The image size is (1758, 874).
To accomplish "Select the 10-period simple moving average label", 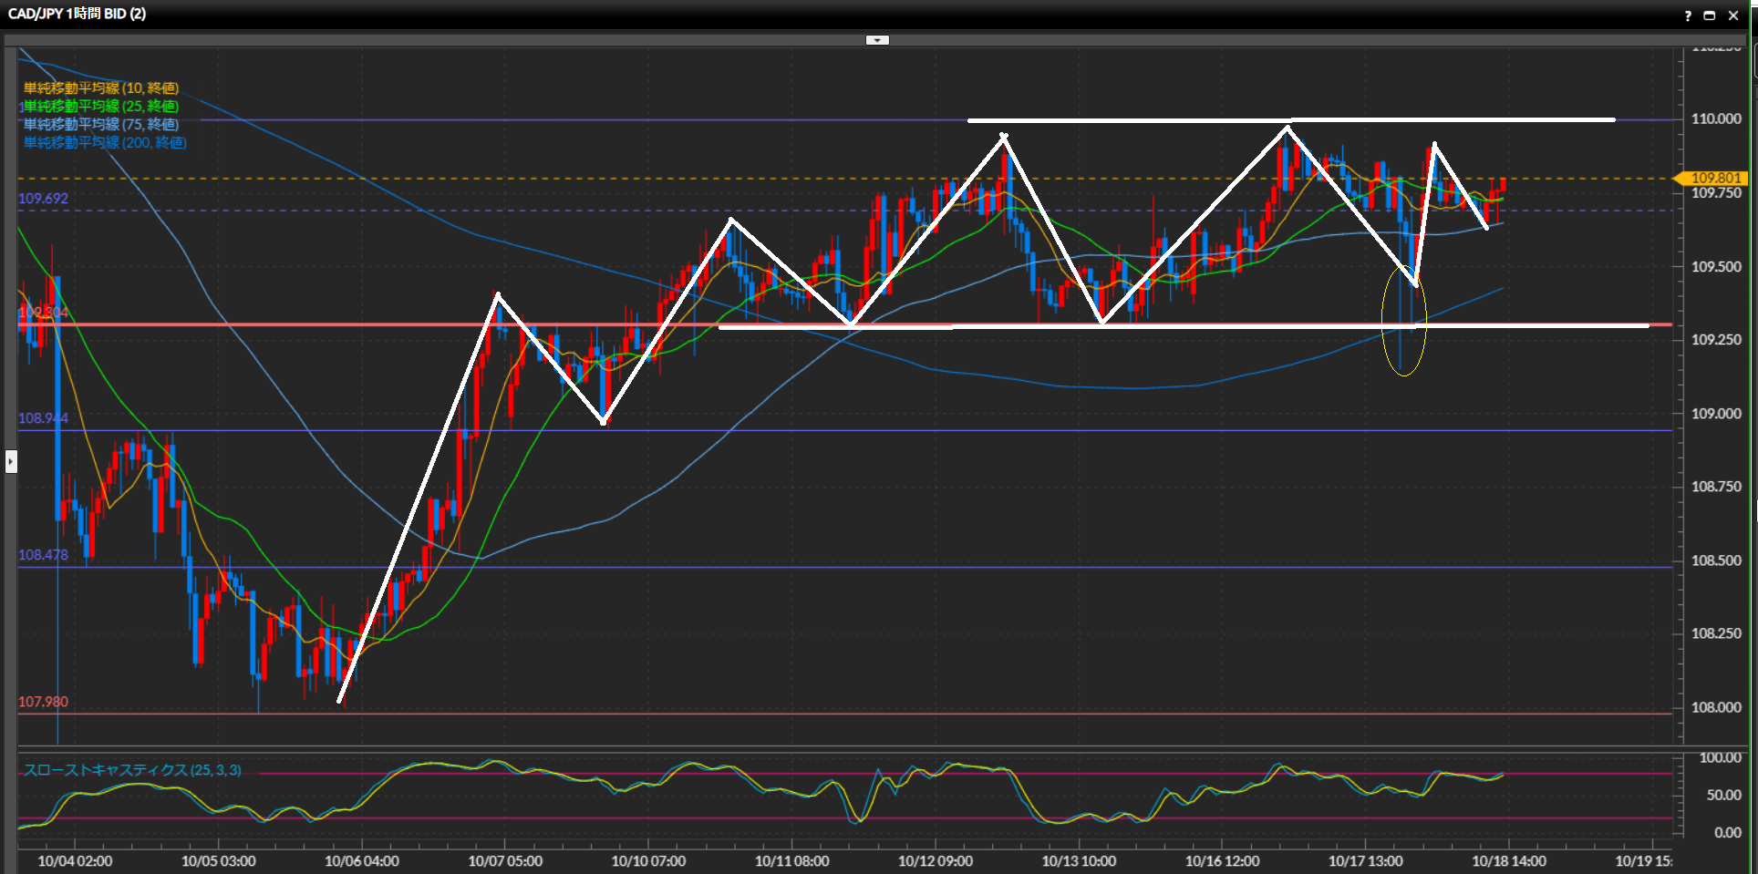I will point(101,88).
